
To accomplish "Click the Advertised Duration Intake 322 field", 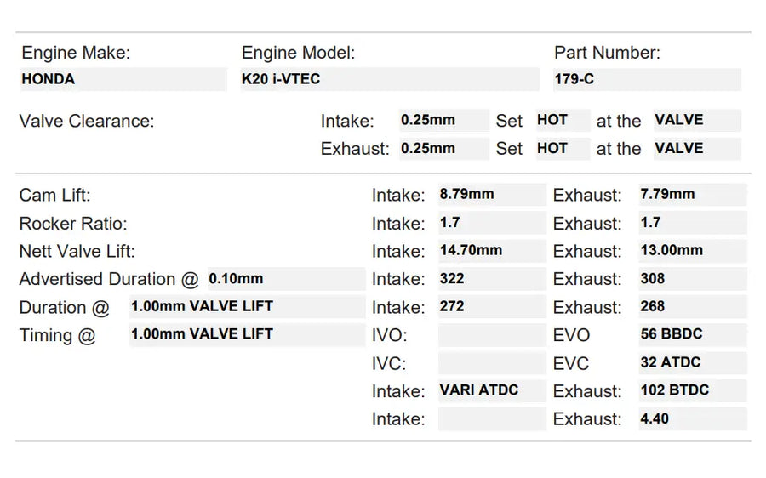I will 491,278.
